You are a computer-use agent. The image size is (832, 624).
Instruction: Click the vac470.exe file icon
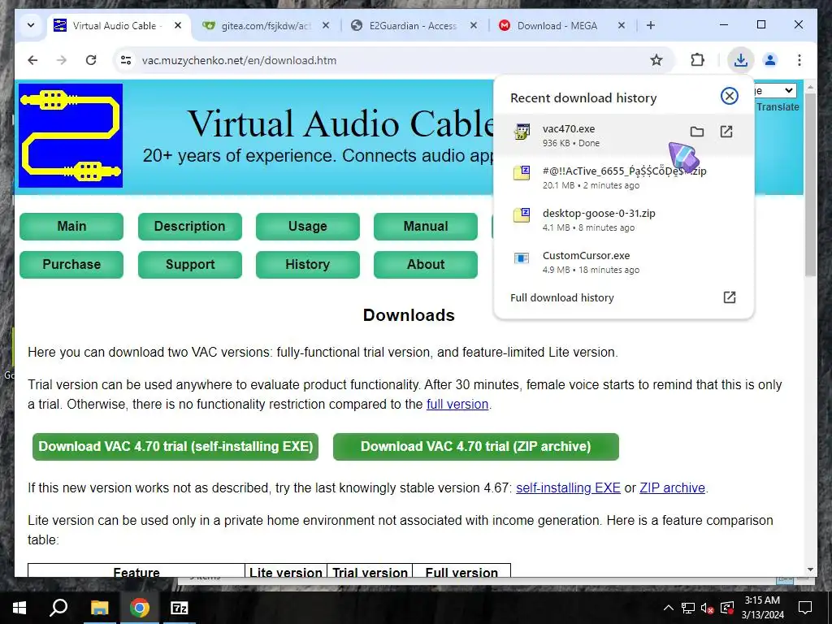[522, 132]
